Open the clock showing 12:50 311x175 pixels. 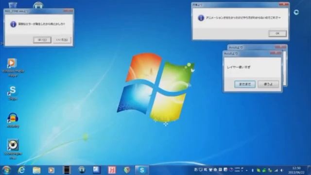(x=296, y=170)
